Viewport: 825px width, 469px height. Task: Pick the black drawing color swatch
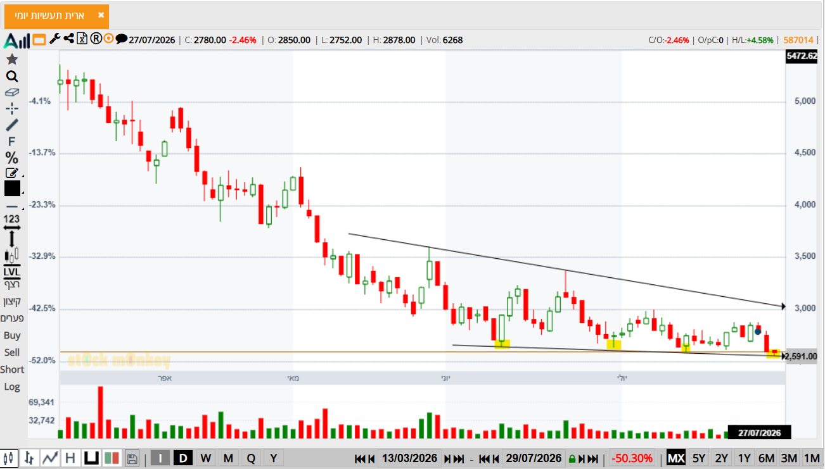coord(12,189)
